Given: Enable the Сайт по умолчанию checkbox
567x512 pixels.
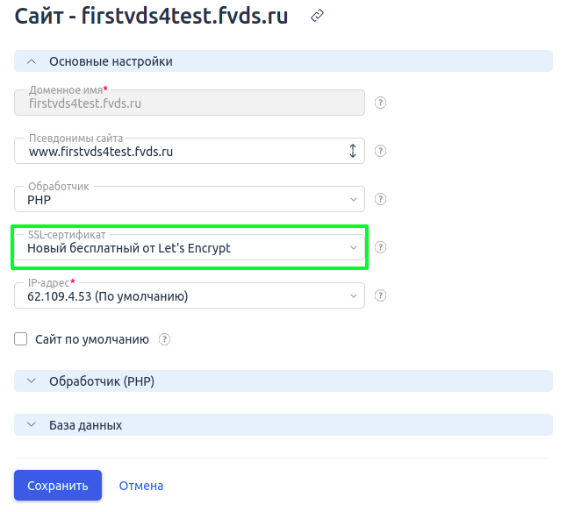Looking at the screenshot, I should click(20, 339).
